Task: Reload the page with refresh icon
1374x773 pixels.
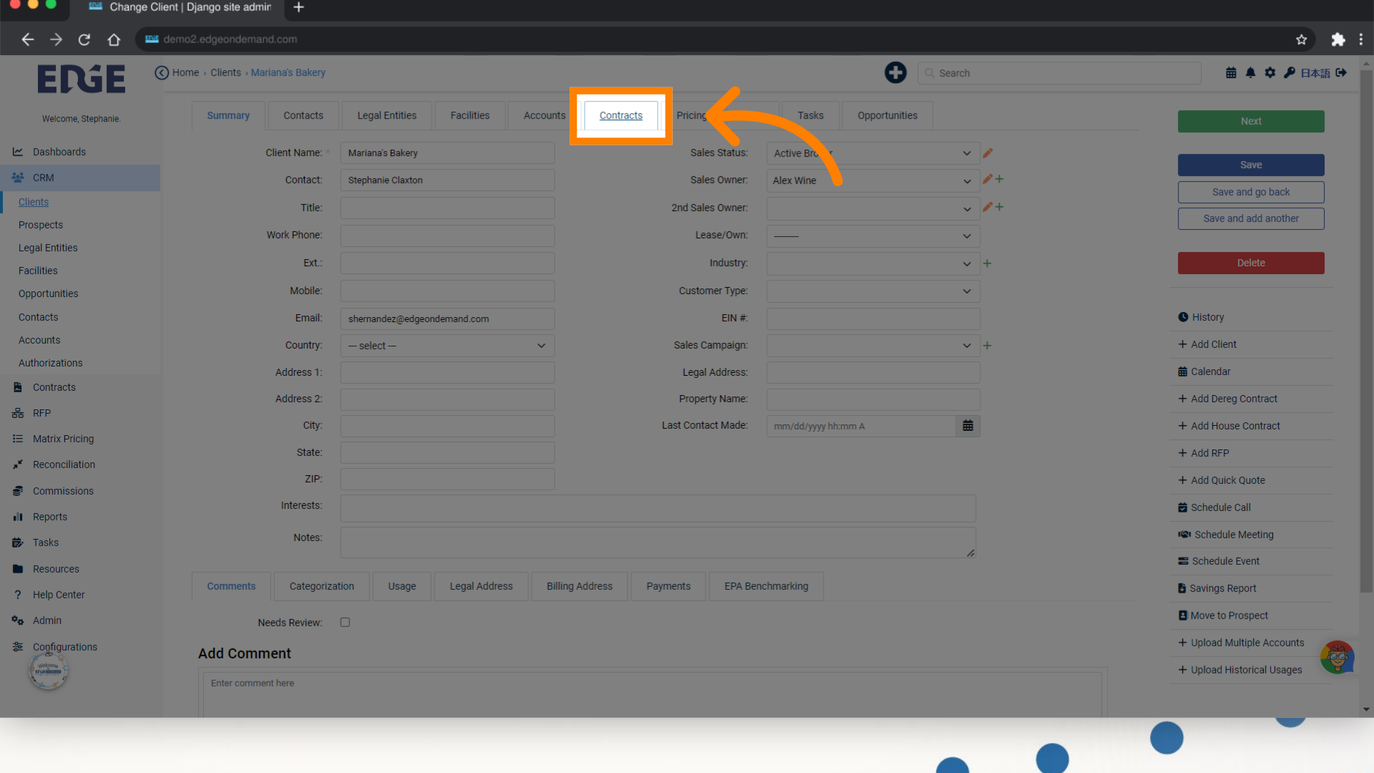Action: pos(84,39)
